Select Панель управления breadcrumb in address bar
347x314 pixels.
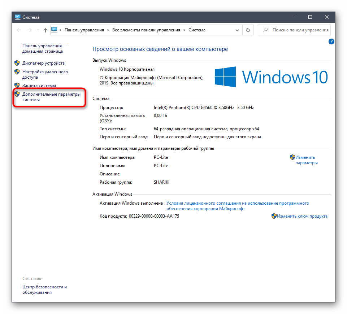[x=84, y=30]
